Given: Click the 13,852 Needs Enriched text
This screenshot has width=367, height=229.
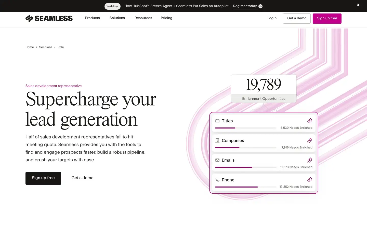Looking at the screenshot, I should (x=296, y=187).
